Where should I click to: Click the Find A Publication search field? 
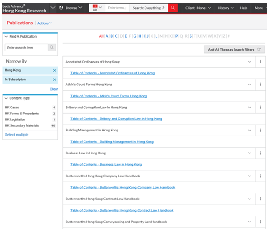[26, 48]
